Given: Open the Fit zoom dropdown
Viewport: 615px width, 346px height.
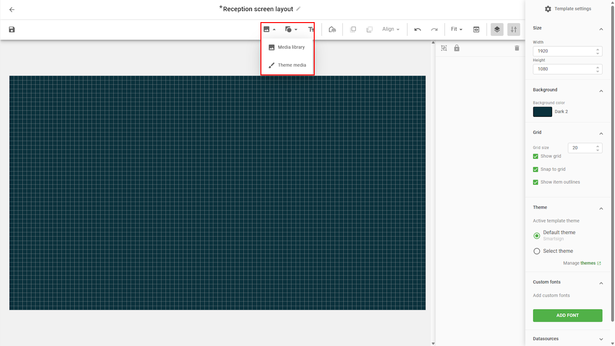Looking at the screenshot, I should (x=456, y=29).
